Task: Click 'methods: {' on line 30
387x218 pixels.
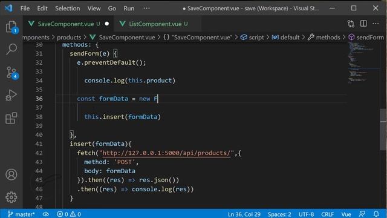Action: click(80, 45)
